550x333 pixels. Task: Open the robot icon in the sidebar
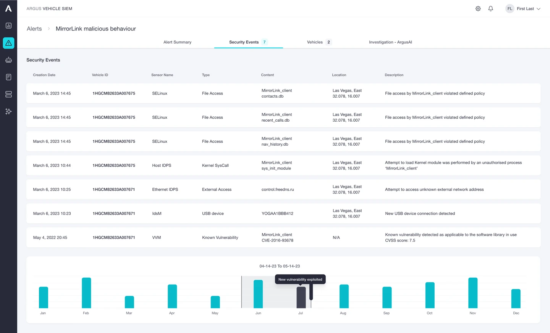point(8,60)
